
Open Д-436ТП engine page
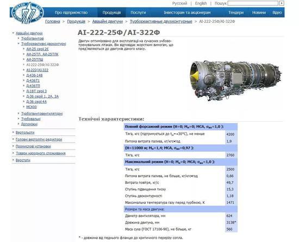(33, 86)
